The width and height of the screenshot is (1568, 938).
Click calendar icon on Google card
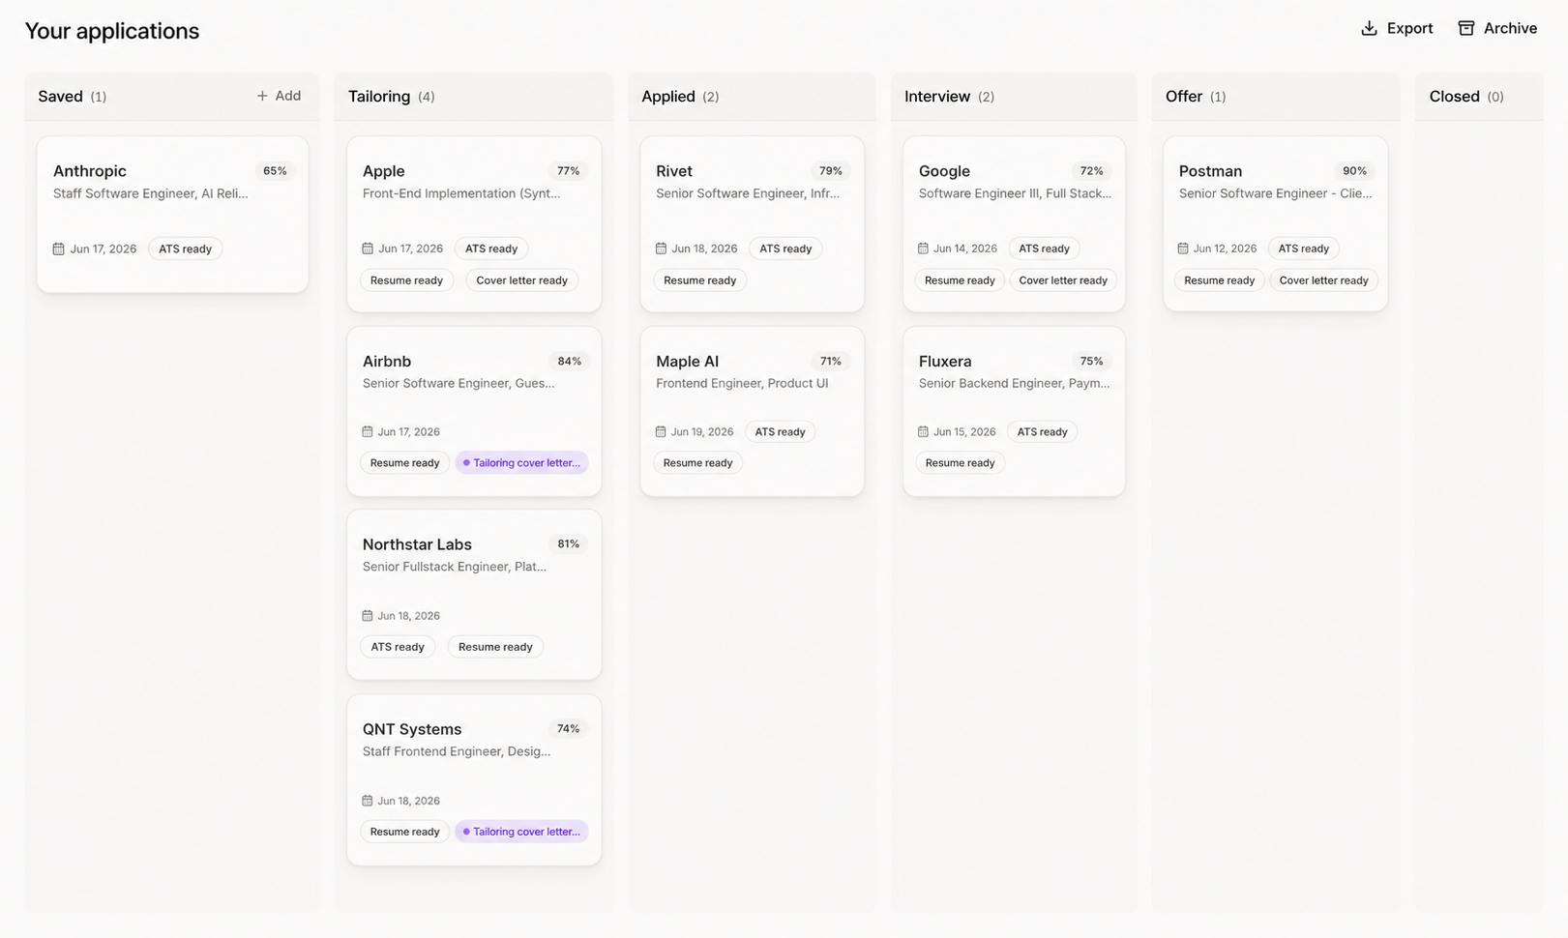[x=923, y=249]
